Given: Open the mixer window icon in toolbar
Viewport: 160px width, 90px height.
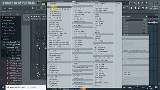Looking at the screenshot, I should pos(124,8).
